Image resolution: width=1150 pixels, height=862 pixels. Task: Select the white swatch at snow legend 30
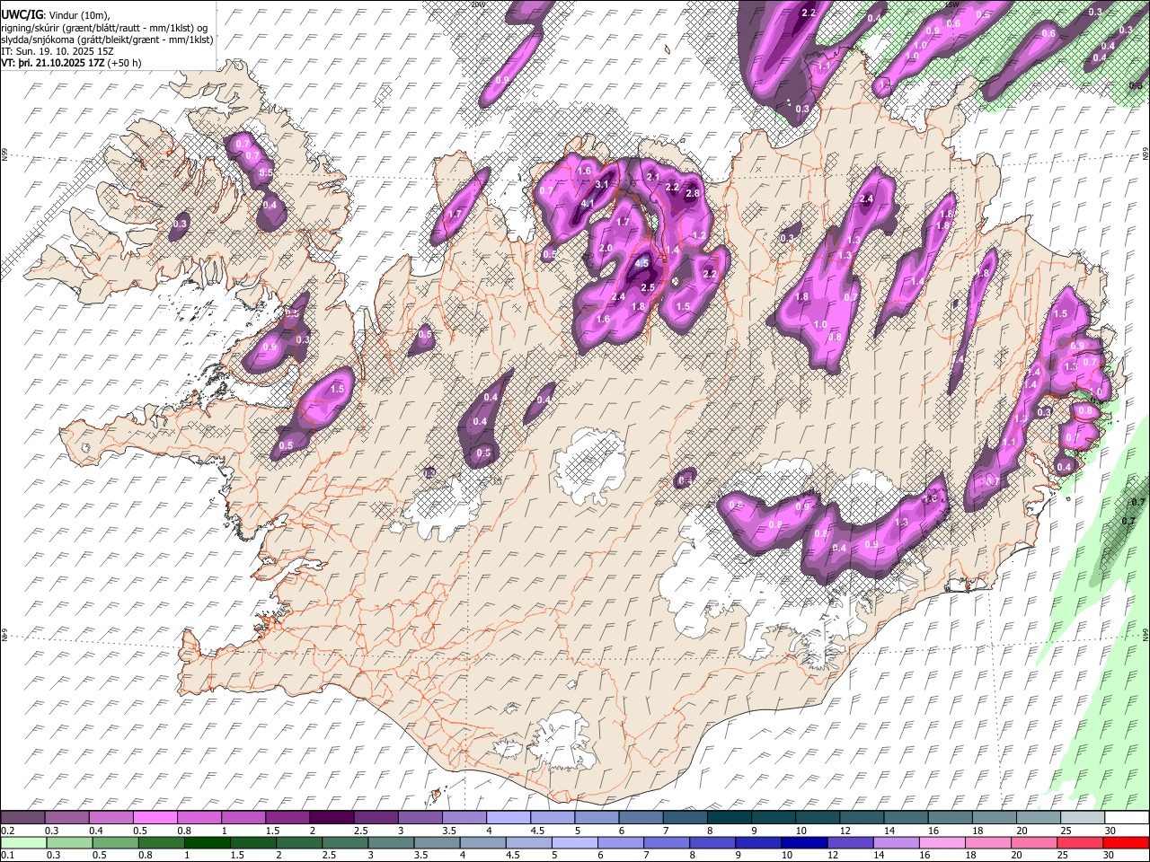pos(1126,818)
